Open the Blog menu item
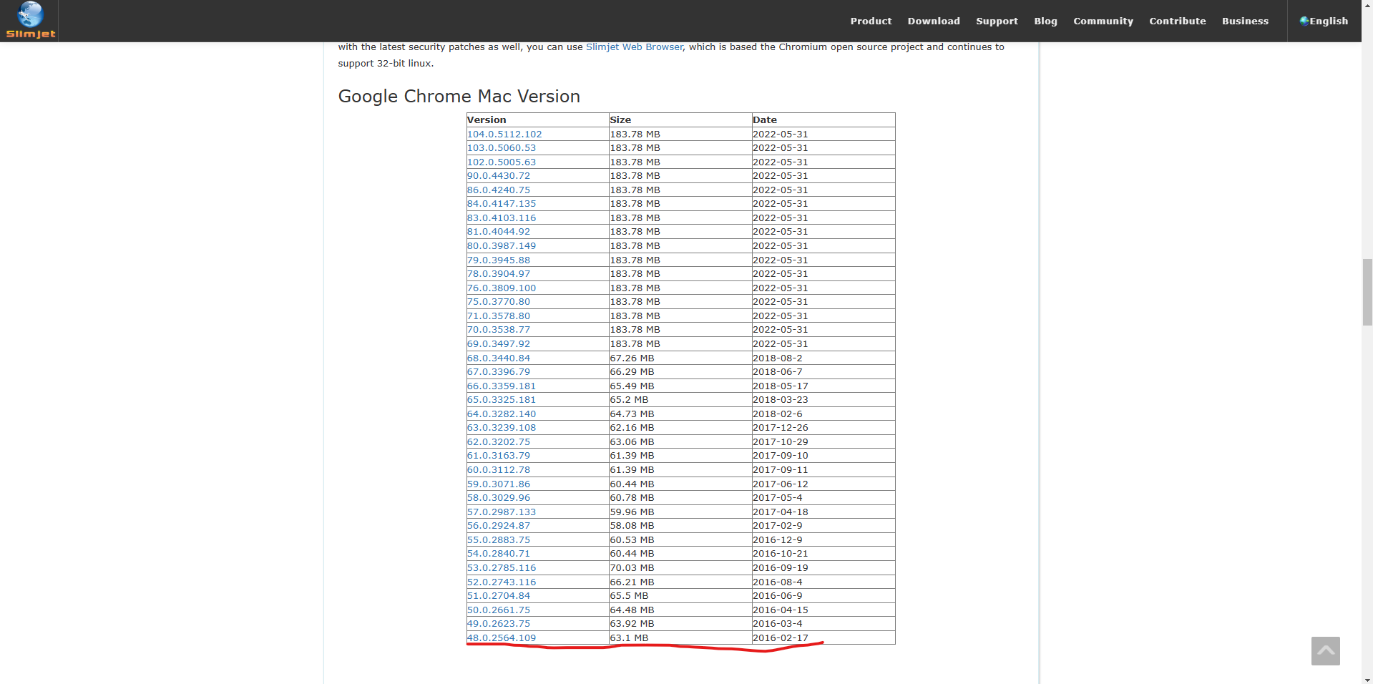Viewport: 1373px width, 684px height. click(x=1045, y=21)
